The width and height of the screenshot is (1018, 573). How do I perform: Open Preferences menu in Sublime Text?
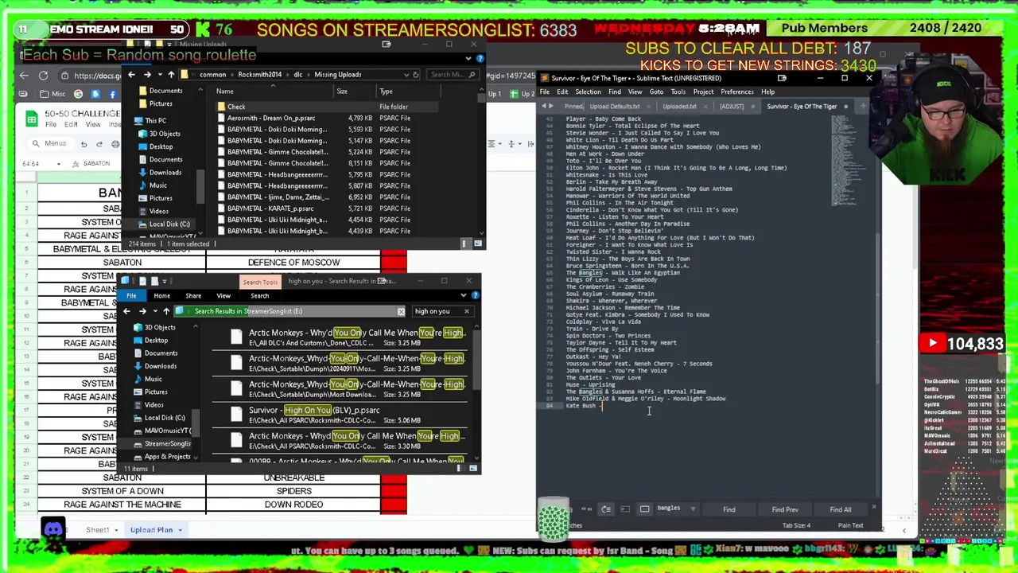click(737, 92)
